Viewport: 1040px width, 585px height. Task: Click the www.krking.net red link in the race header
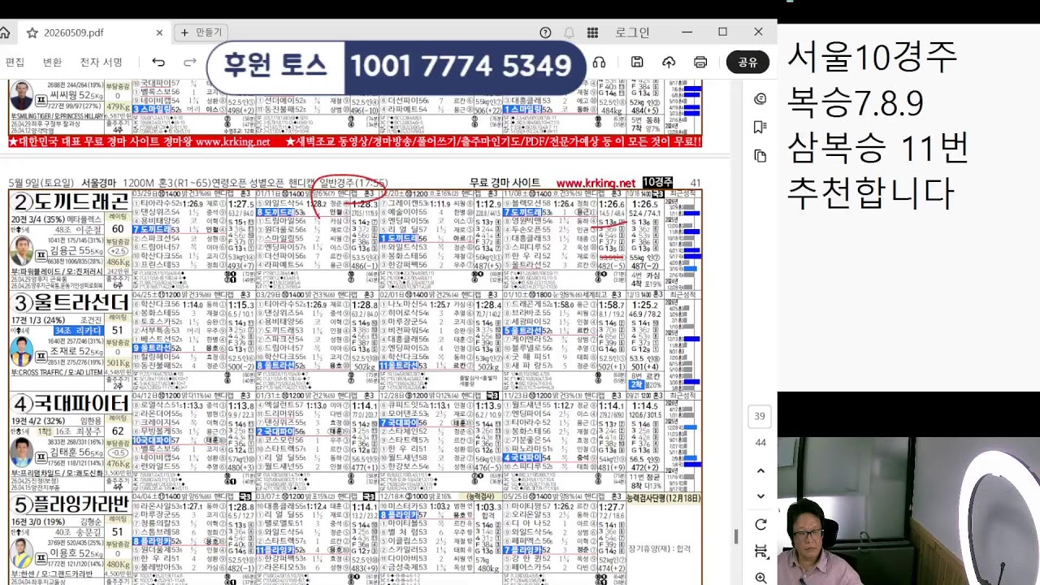596,183
